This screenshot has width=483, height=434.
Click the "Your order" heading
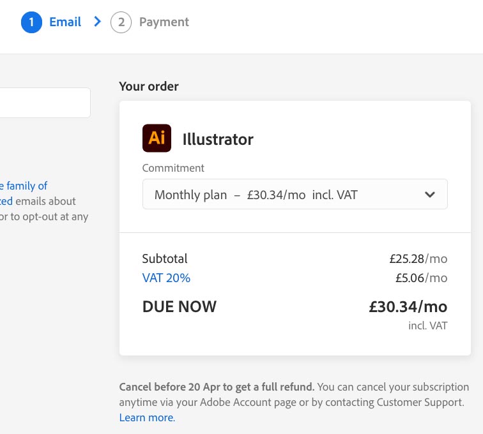point(149,86)
